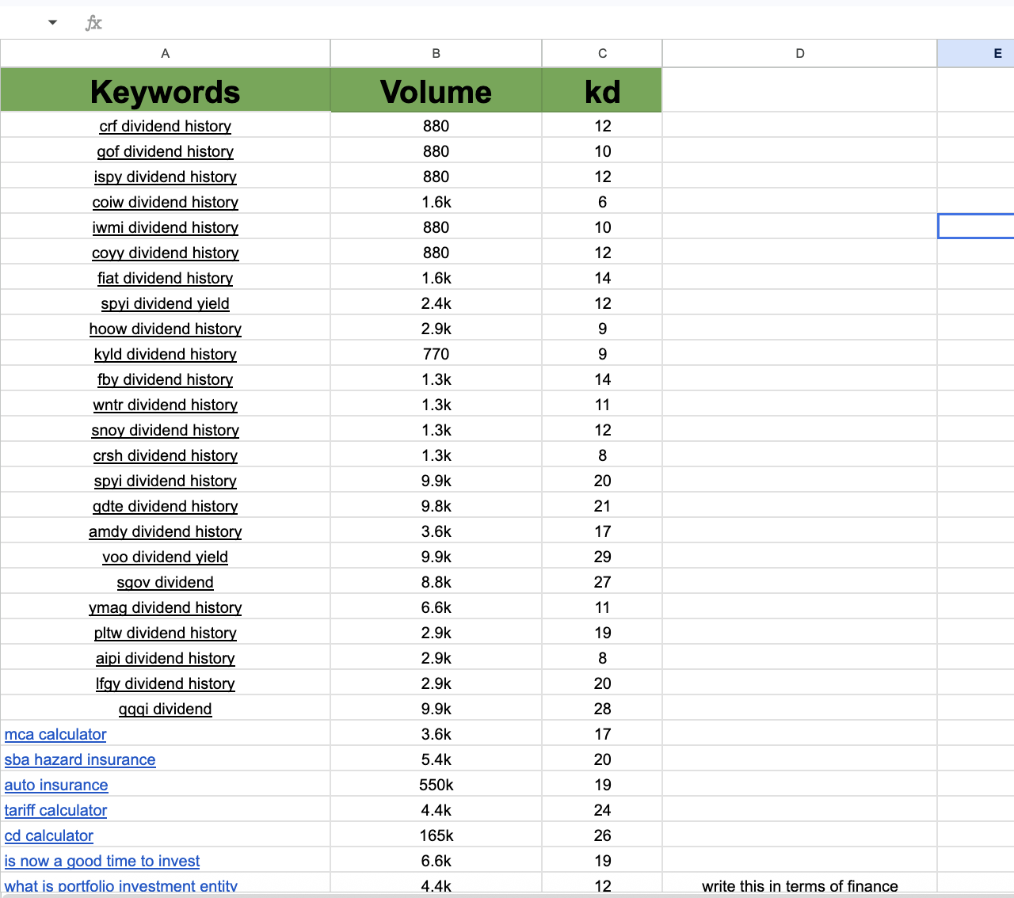The width and height of the screenshot is (1014, 898).
Task: Select the 9.8k volume cell
Action: [x=436, y=506]
